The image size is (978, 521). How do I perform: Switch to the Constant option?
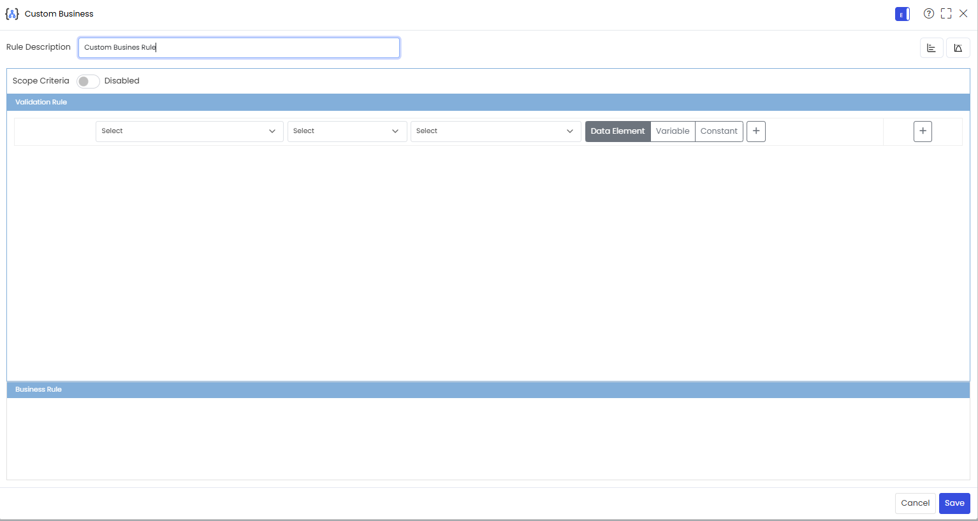pyautogui.click(x=719, y=131)
